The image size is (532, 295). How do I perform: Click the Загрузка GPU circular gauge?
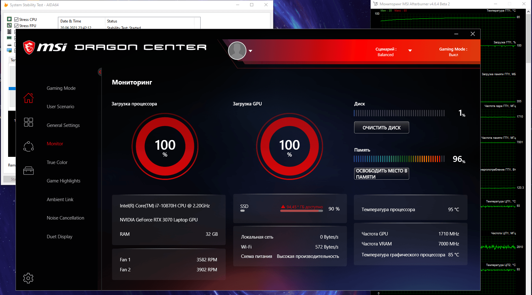tap(290, 146)
